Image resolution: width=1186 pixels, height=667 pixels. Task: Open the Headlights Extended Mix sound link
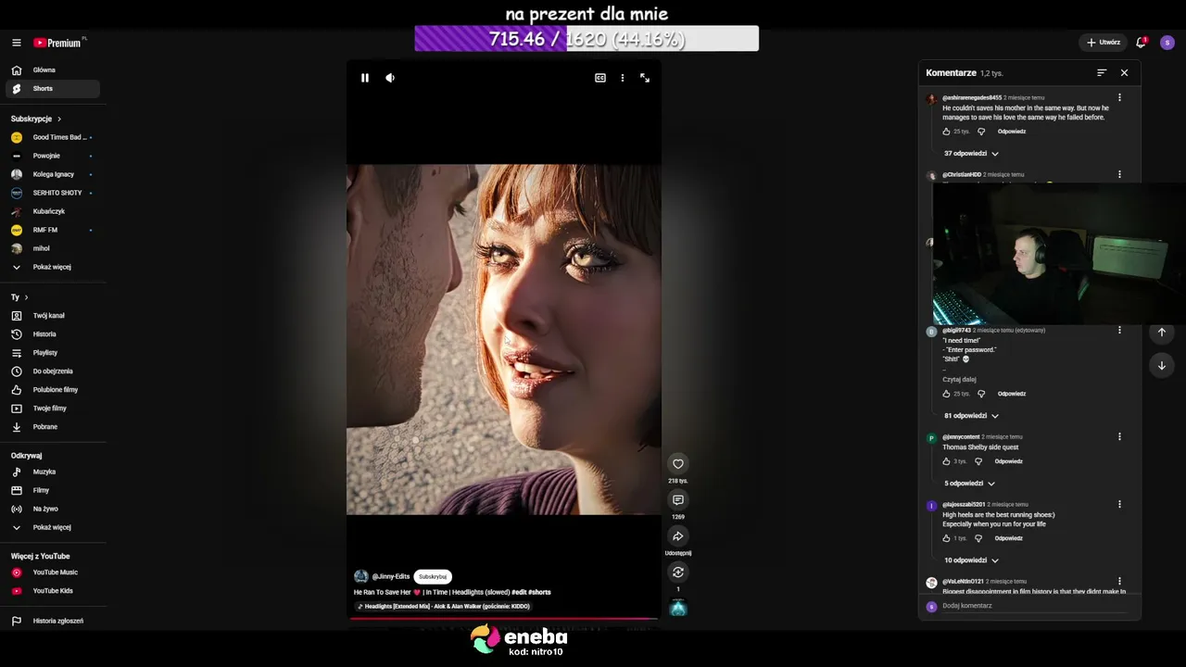point(444,607)
